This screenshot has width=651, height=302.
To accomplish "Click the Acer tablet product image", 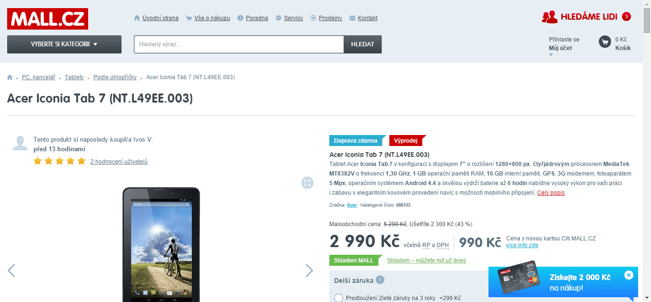I will [161, 244].
